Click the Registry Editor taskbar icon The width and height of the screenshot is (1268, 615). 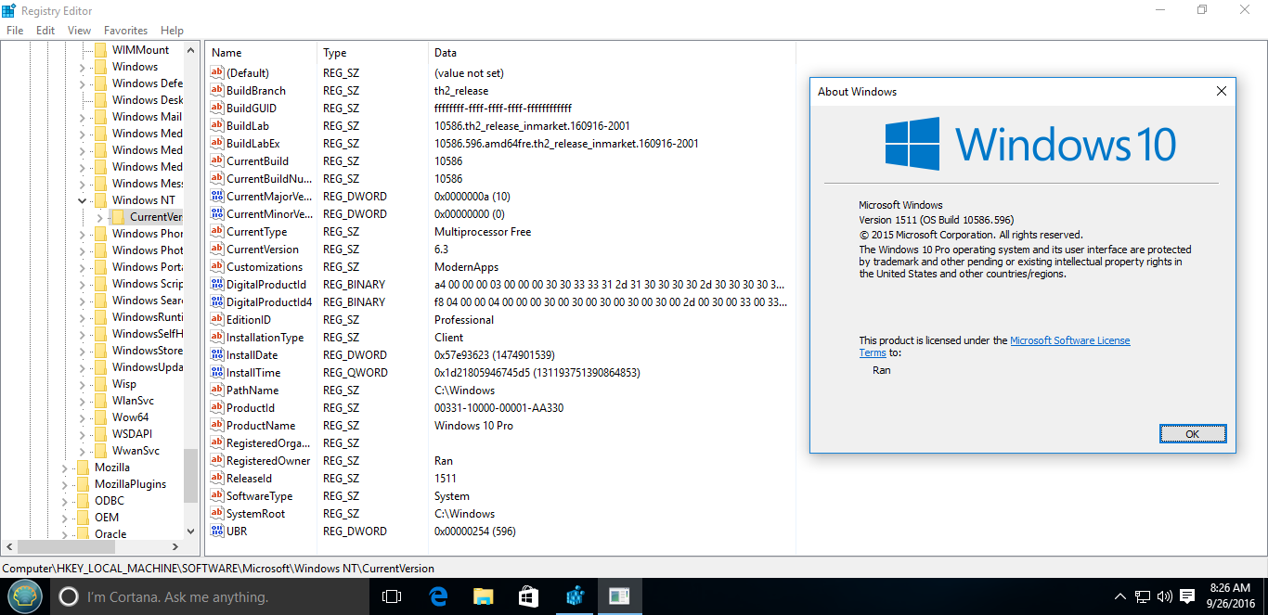pos(574,596)
